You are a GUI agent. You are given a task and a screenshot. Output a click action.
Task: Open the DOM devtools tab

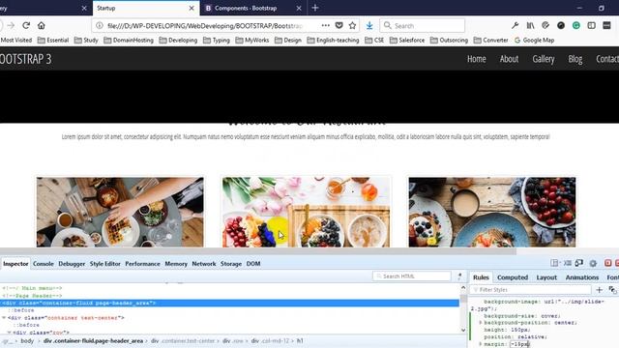coord(253,264)
